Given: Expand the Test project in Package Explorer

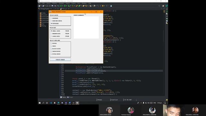Looking at the screenshot, I should point(39,24).
